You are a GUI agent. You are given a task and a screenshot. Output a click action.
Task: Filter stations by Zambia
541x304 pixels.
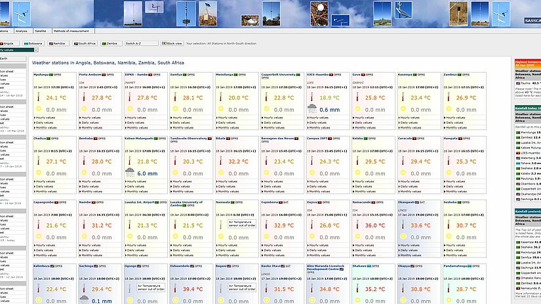coord(111,44)
